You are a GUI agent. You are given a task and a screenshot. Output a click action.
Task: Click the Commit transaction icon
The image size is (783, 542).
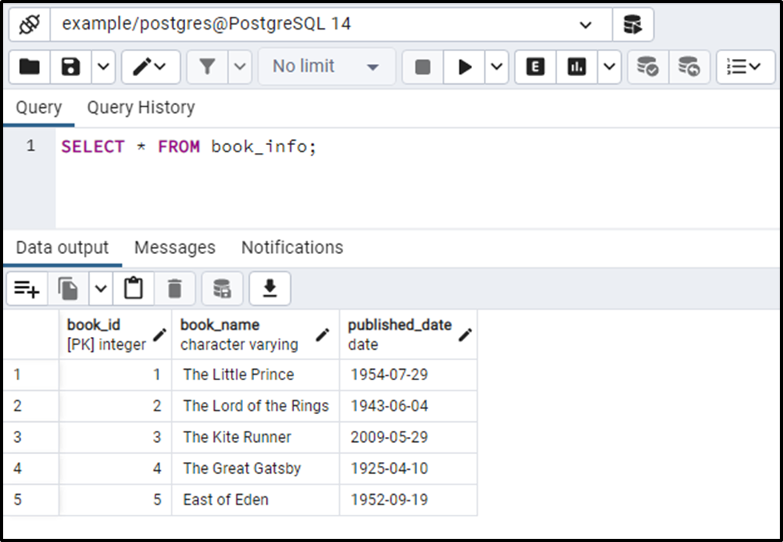point(647,67)
